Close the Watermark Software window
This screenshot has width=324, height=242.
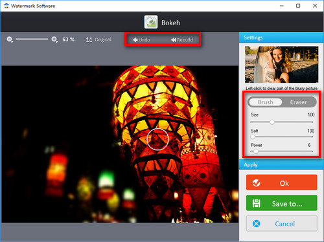tap(315, 6)
